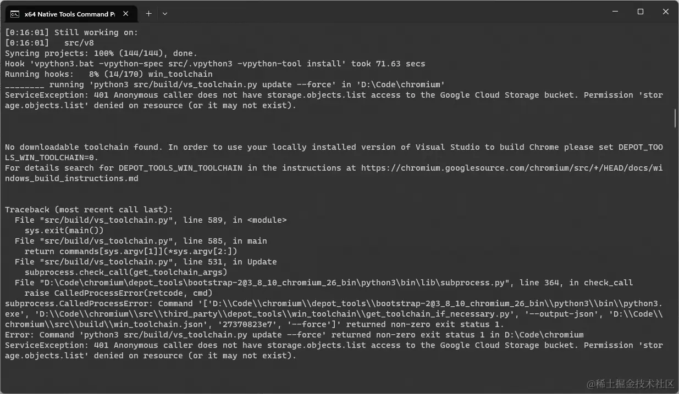Open the chromium.googlesource.com instructions URL
Screen dimensions: 679x394
(x=511, y=168)
